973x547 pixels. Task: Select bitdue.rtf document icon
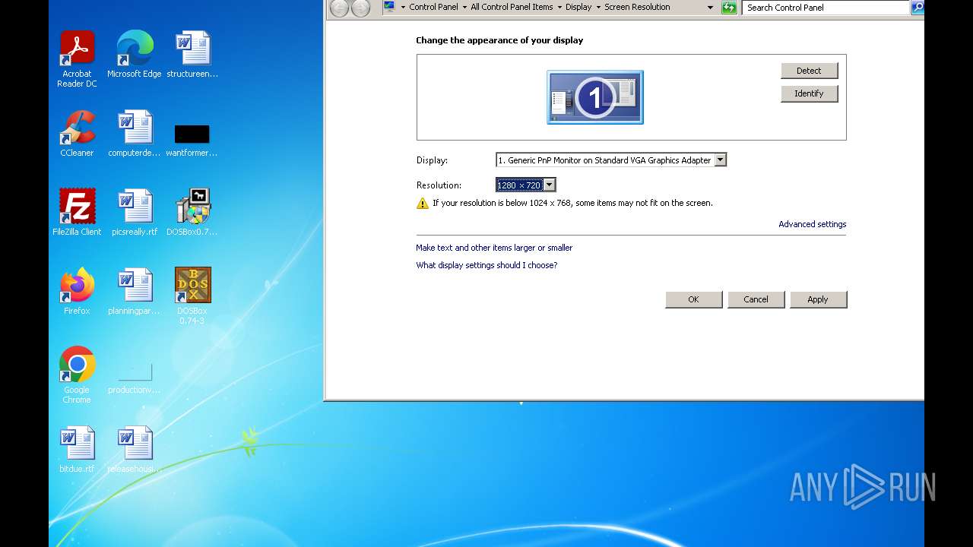pos(77,450)
